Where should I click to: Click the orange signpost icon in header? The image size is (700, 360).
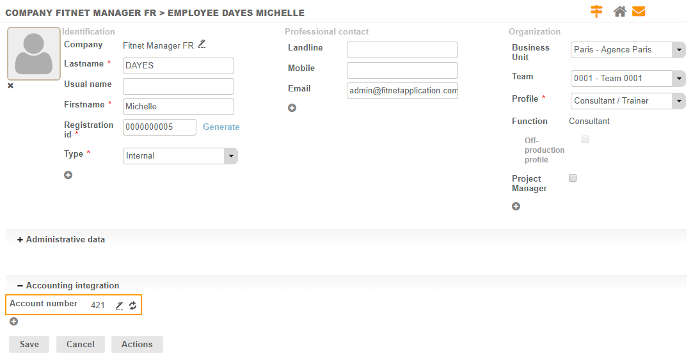pyautogui.click(x=596, y=12)
